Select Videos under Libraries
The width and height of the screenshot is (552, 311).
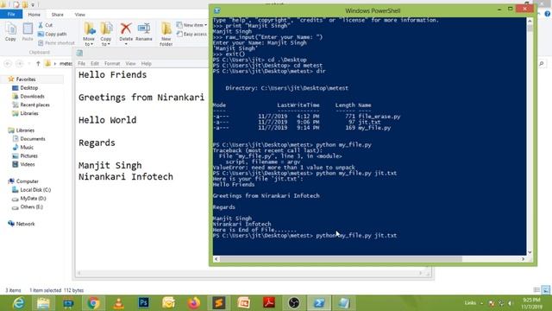(27, 164)
